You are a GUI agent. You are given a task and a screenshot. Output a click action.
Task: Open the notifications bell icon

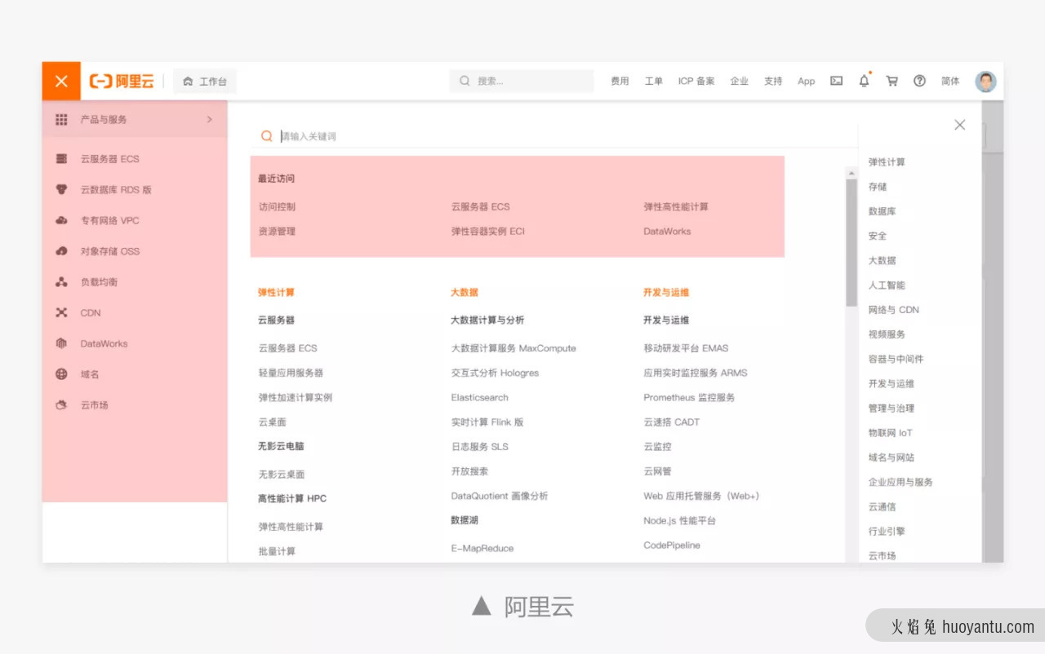pos(864,81)
